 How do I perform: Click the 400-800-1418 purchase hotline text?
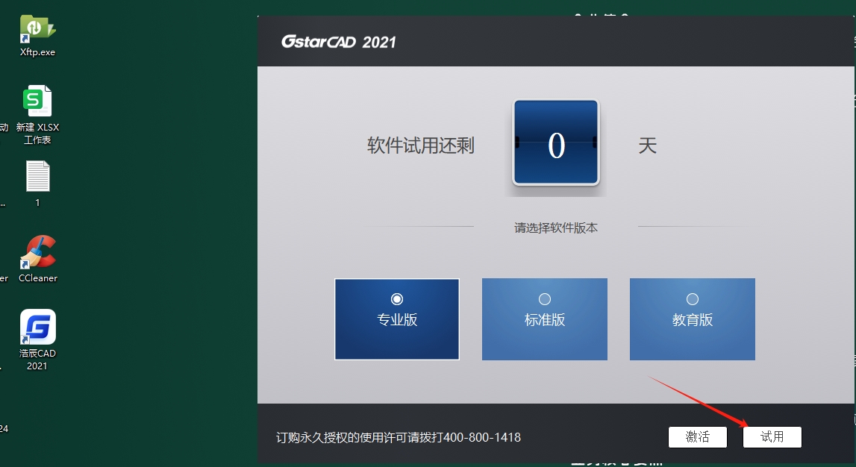click(482, 437)
